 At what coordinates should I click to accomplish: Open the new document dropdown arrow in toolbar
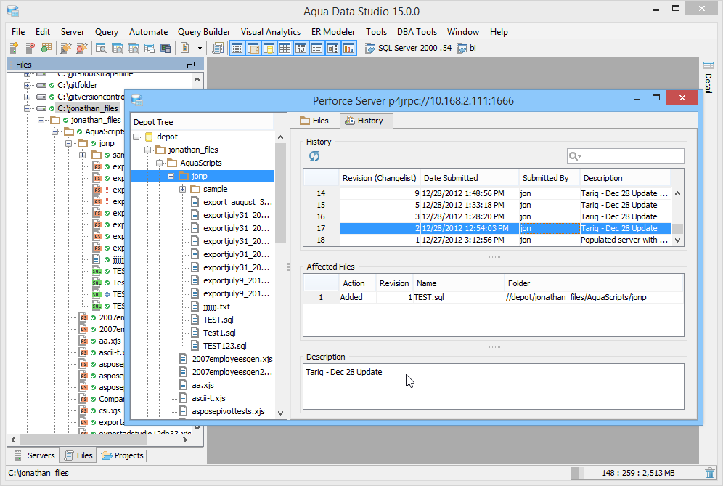click(200, 48)
